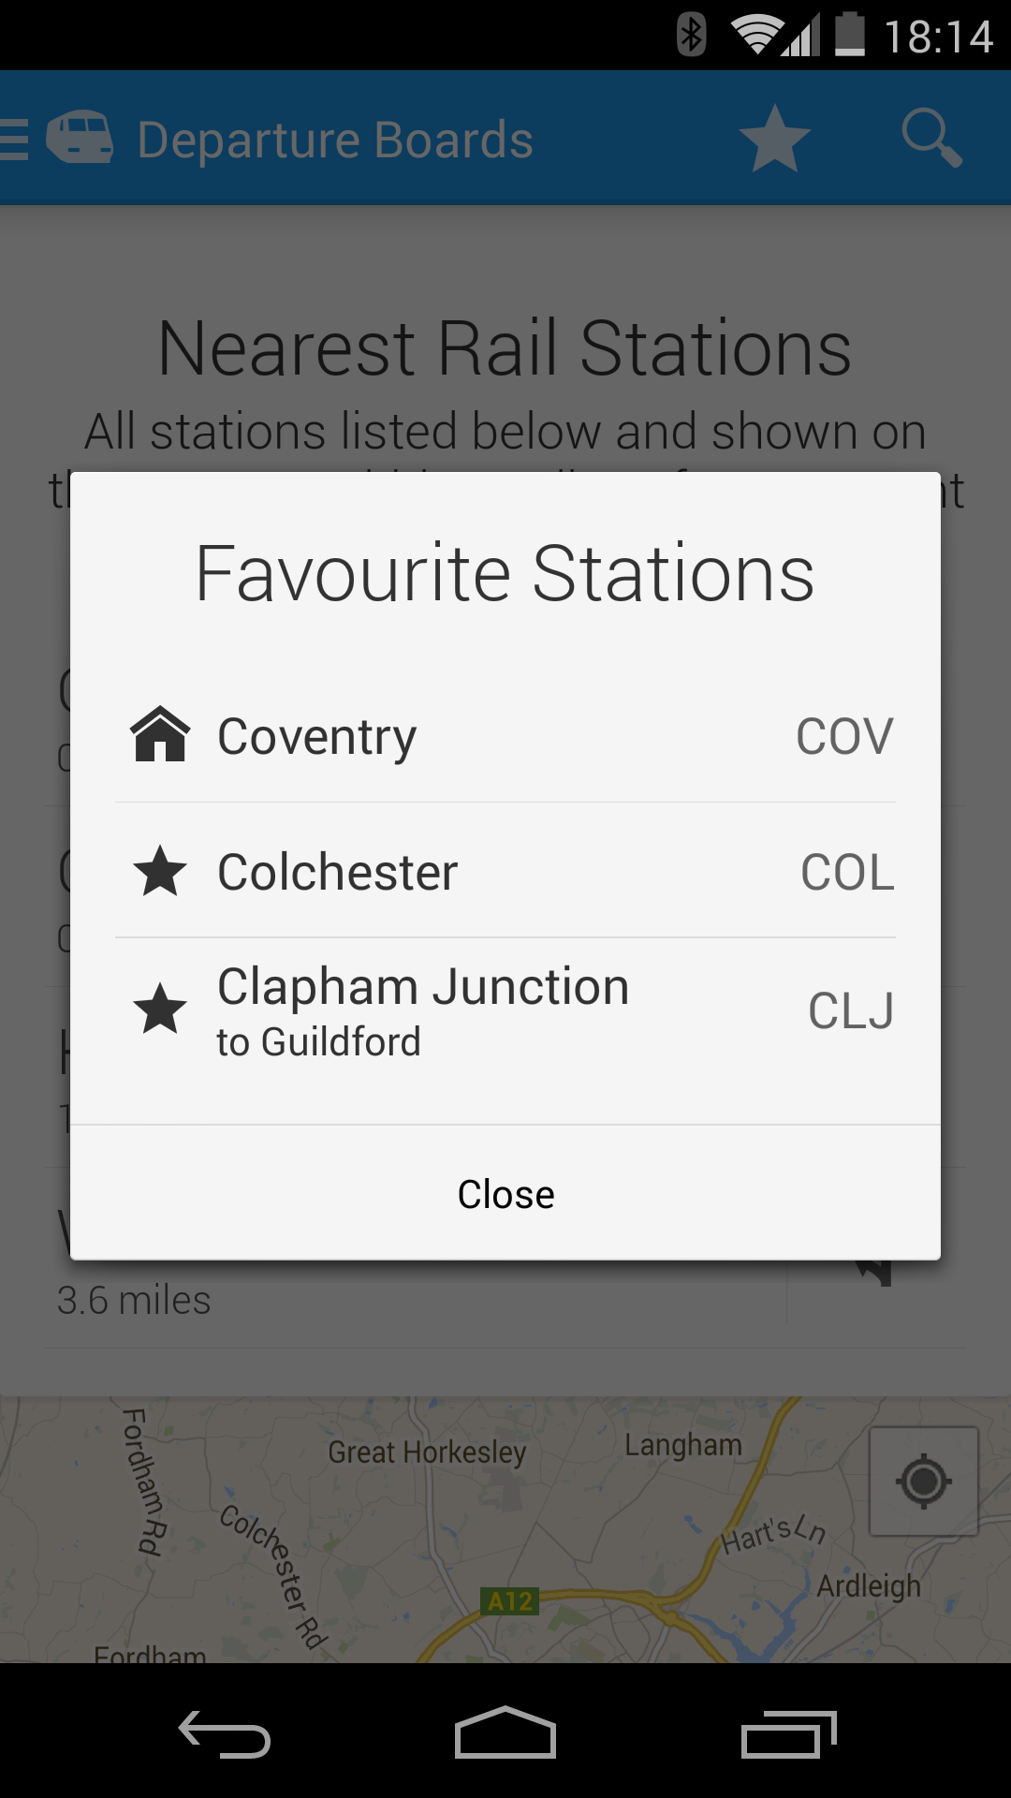Tap the star icon beside Clapham Junction

coord(160,1009)
